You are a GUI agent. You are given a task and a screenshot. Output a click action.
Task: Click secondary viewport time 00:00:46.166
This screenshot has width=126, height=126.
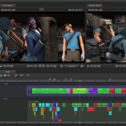(x=95, y=10)
